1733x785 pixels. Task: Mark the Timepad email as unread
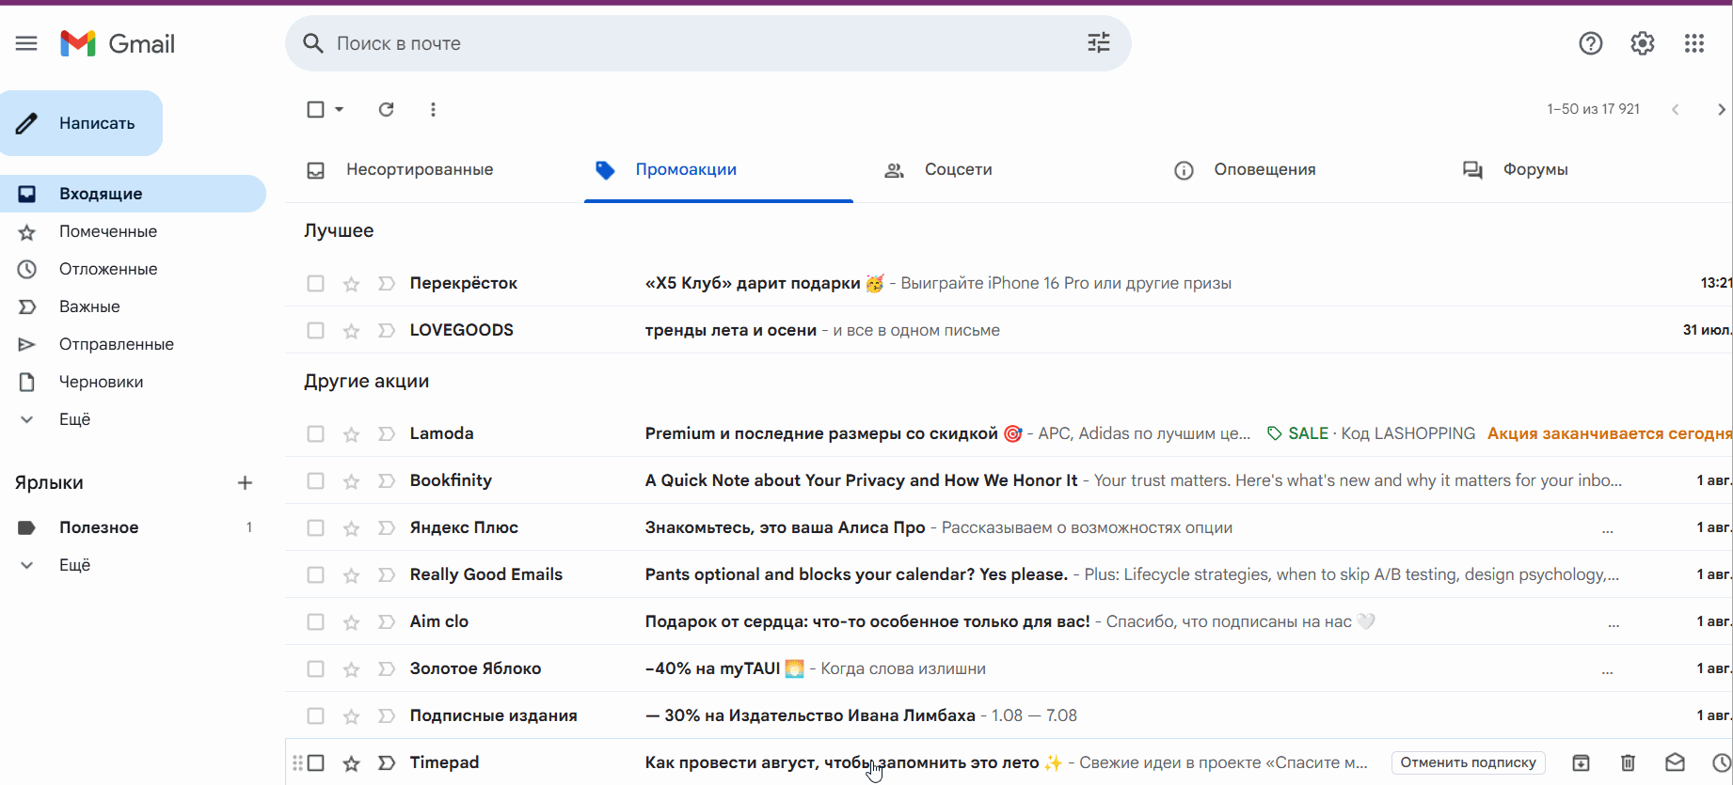pos(1676,762)
